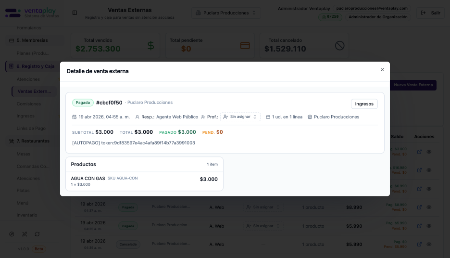Open Mesas in the sidebar

(x=23, y=154)
